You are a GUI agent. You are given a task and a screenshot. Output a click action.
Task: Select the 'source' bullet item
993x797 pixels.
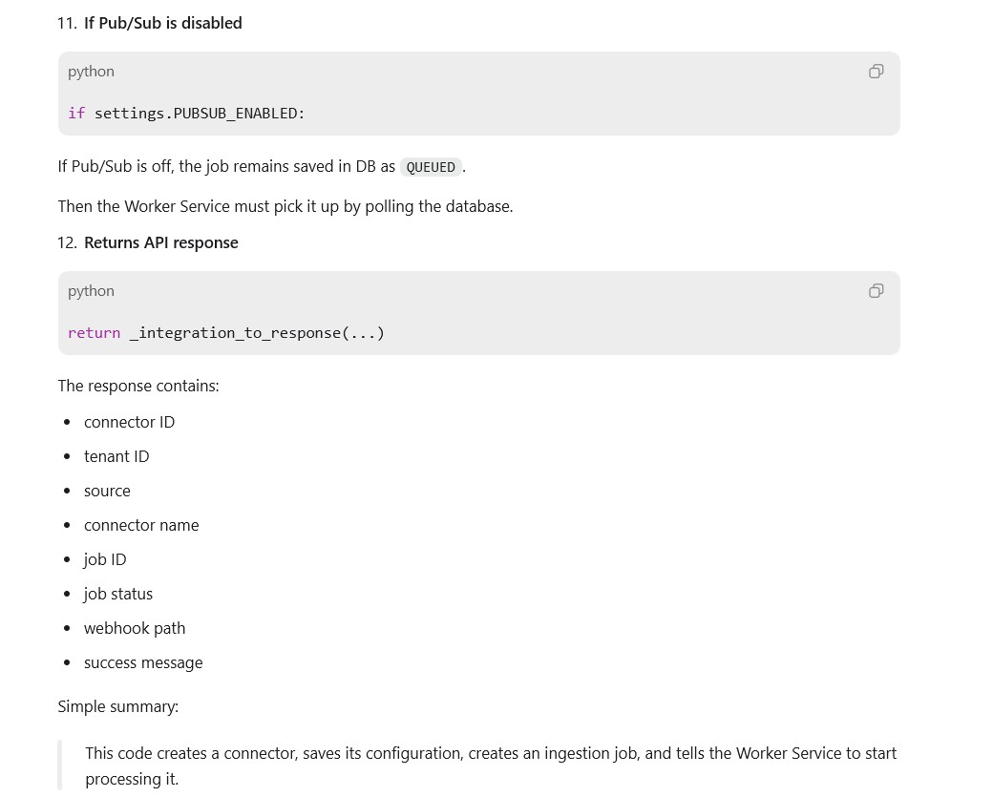click(x=107, y=492)
